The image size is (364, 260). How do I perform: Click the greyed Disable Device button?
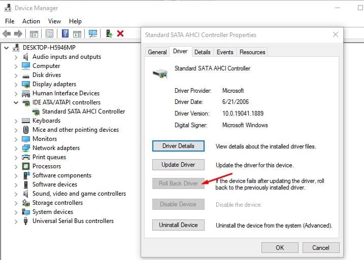pos(178,204)
